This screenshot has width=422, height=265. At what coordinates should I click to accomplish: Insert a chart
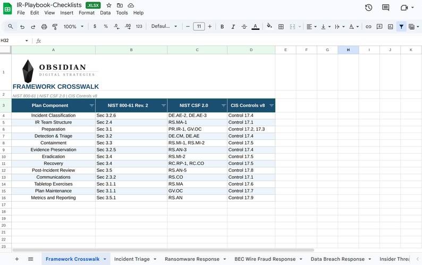pyautogui.click(x=390, y=27)
